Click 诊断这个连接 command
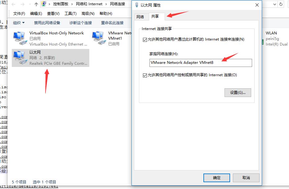The image size is (289, 189). click(81, 23)
